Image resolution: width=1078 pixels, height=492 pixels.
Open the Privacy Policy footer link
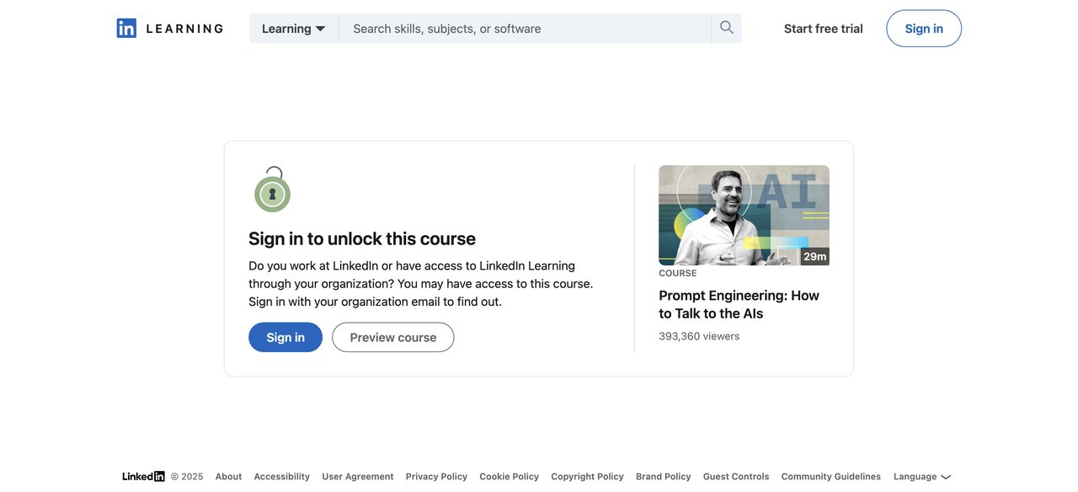tap(436, 477)
